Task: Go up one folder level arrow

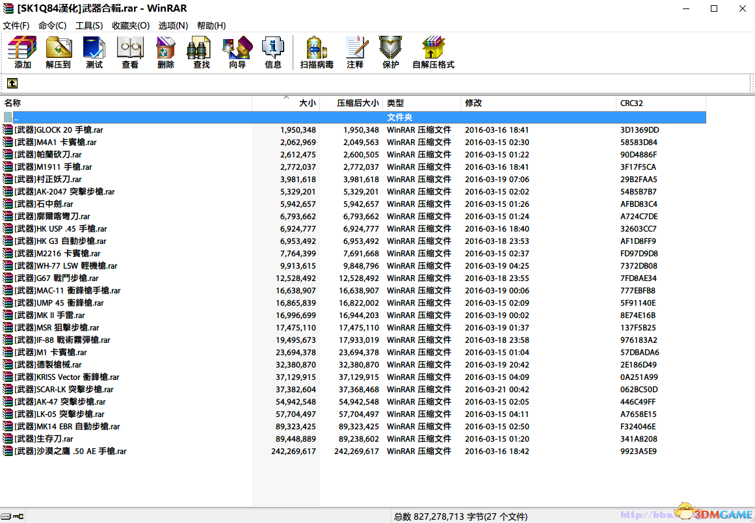Action: click(x=12, y=83)
